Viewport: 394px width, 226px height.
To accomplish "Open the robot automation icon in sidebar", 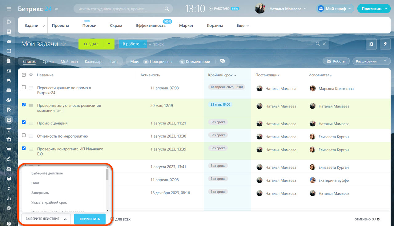I will point(9,169).
